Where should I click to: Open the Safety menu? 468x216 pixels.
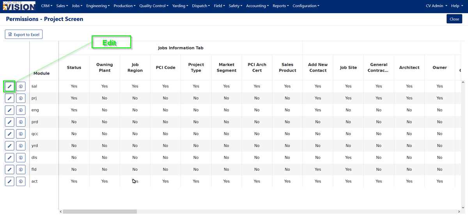(x=236, y=6)
